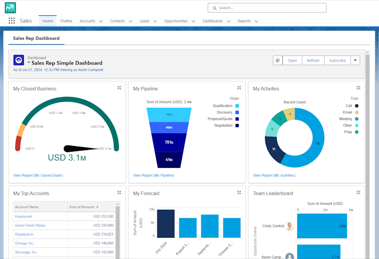Click the dashboard vertical scrollbar
This screenshot has width=379, height=259.
click(x=368, y=155)
